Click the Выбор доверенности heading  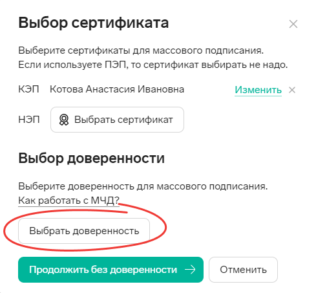point(92,158)
